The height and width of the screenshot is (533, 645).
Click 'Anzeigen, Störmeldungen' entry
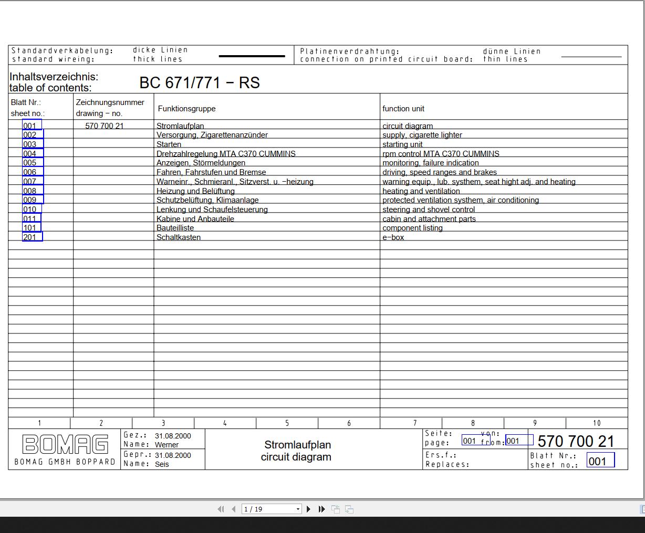click(201, 163)
